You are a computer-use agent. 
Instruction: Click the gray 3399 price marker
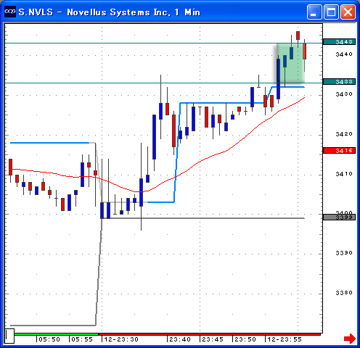tap(339, 217)
